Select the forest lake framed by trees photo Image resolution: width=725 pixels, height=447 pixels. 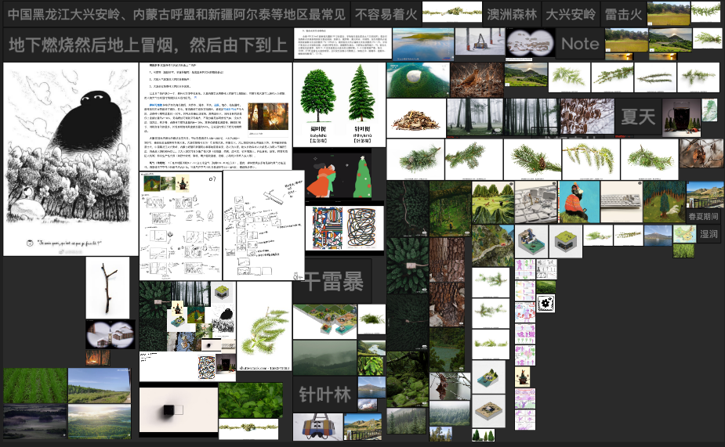pos(447,349)
